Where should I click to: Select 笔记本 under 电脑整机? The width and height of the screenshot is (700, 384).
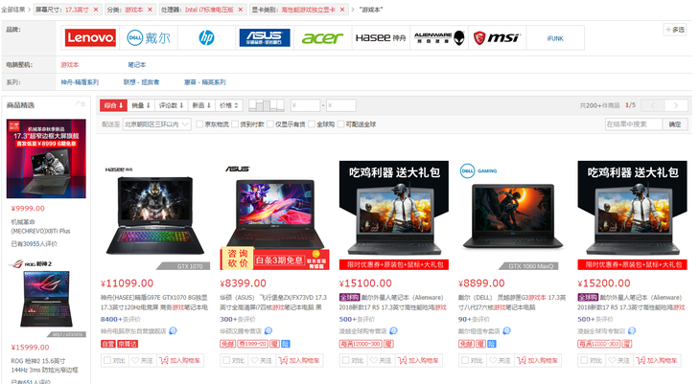pos(137,65)
